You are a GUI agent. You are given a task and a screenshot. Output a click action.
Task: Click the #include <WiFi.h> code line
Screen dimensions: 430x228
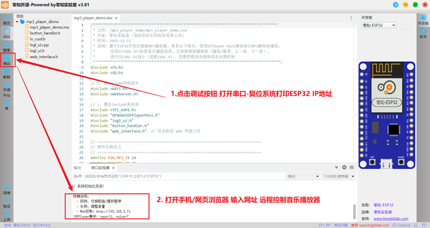pos(109,89)
